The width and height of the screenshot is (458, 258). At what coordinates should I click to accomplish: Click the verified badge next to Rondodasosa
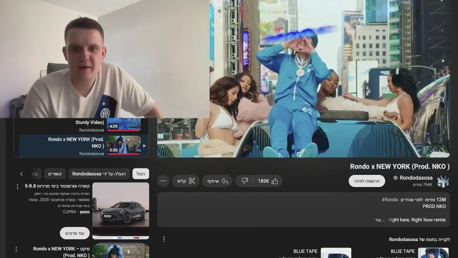pos(396,178)
